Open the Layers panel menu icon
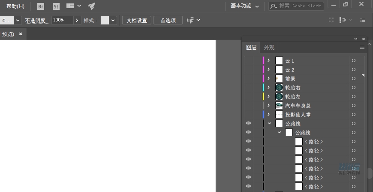373x192 pixels. pyautogui.click(x=362, y=48)
